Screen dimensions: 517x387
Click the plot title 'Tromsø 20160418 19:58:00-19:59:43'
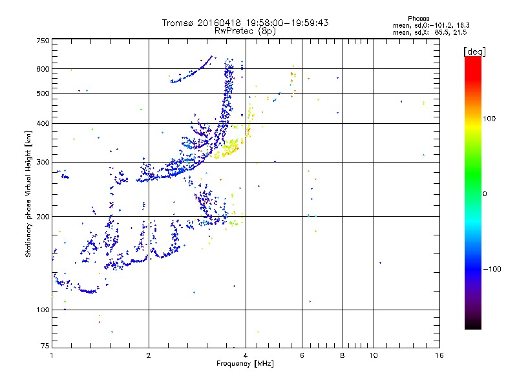[245, 23]
